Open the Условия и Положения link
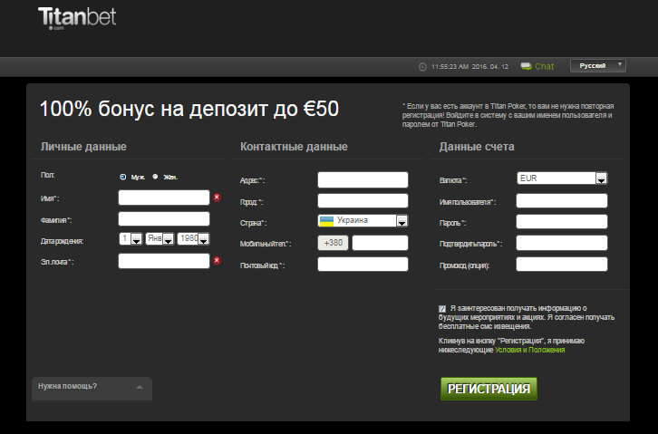 529,350
